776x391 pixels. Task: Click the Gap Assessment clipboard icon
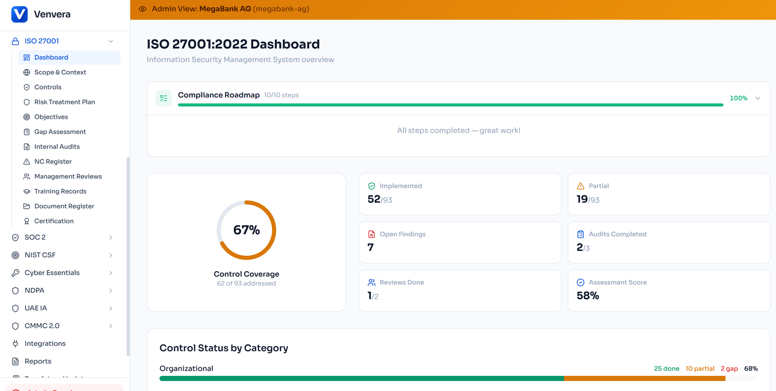(27, 132)
